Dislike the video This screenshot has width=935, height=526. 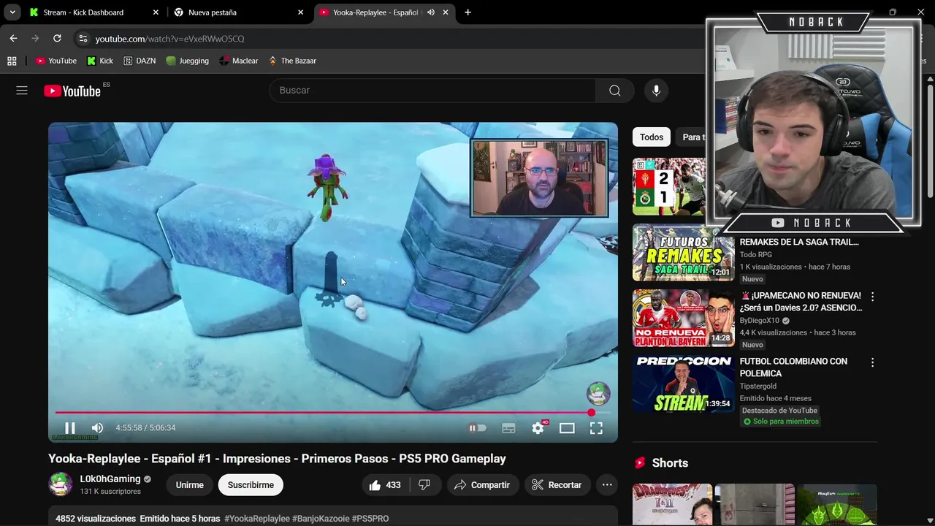pyautogui.click(x=424, y=485)
